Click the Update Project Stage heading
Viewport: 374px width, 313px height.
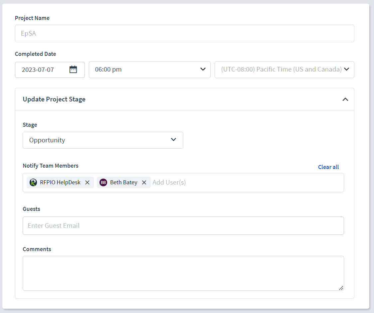(x=54, y=99)
